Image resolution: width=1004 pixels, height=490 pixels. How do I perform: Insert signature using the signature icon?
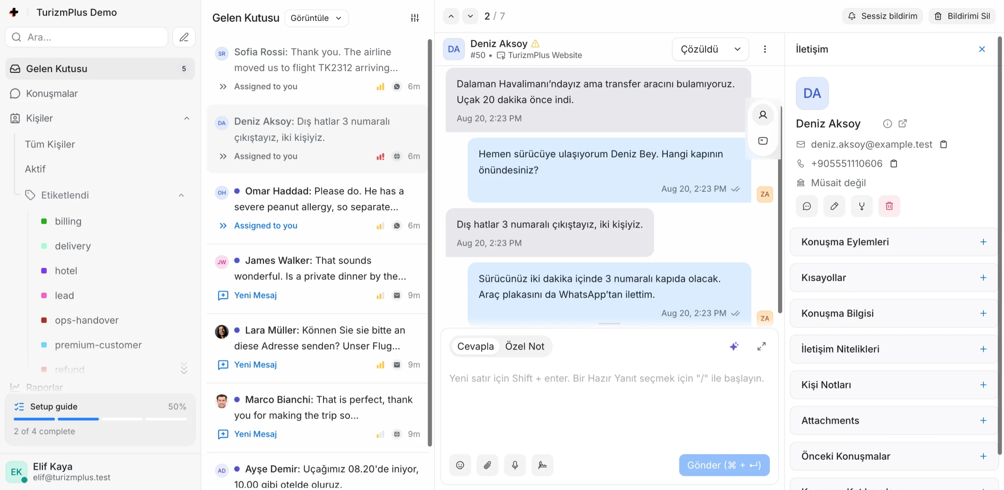pos(543,465)
